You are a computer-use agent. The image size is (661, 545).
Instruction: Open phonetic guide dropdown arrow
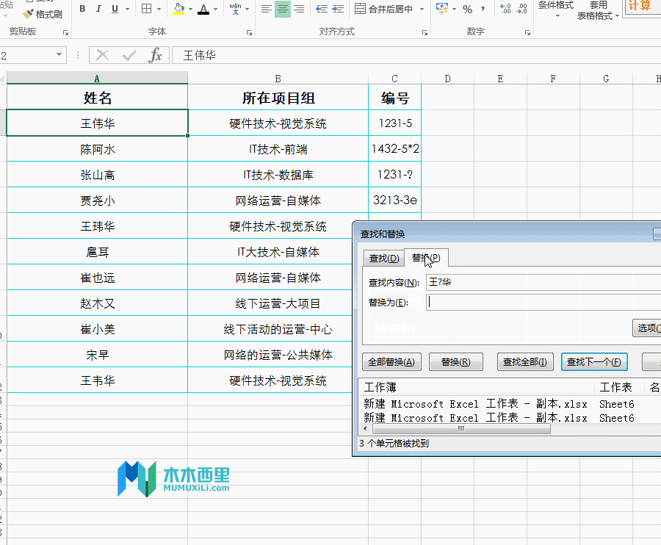[247, 9]
